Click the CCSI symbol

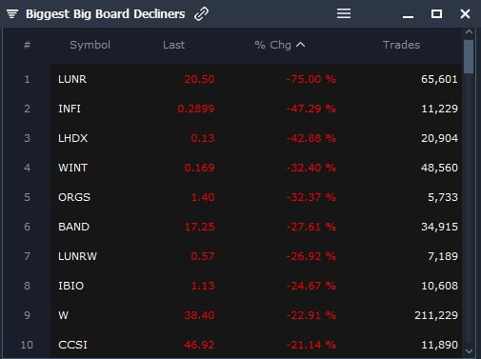[72, 345]
